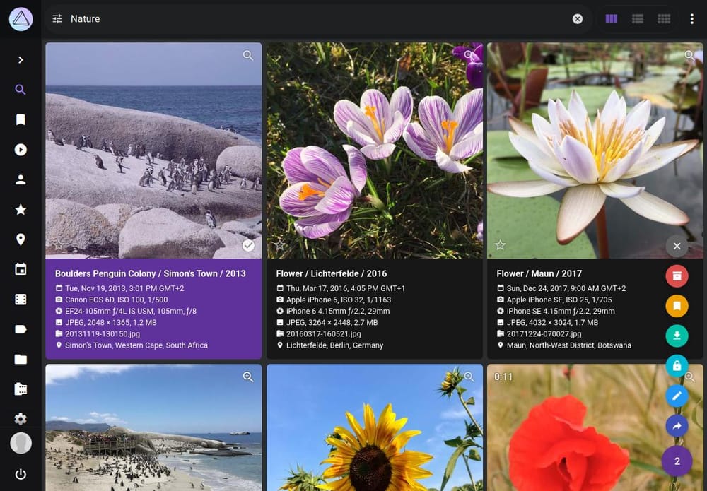
Task: Open the Calendar section in sidebar
Action: [21, 269]
